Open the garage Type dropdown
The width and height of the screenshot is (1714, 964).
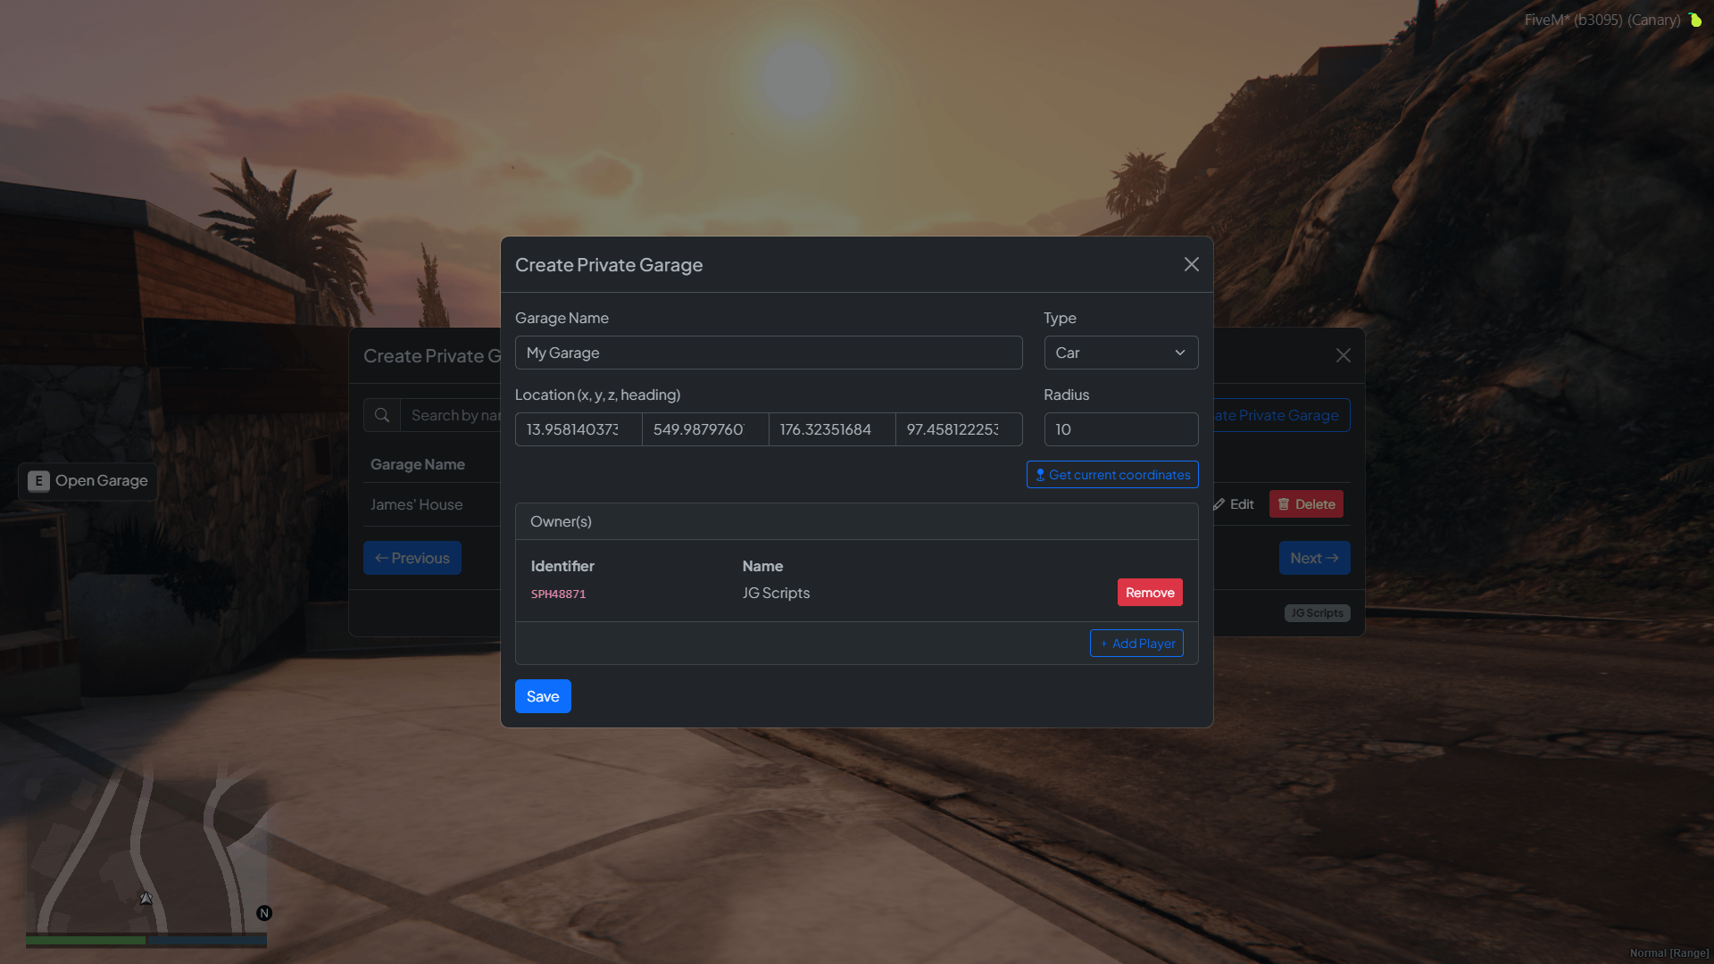click(x=1120, y=353)
